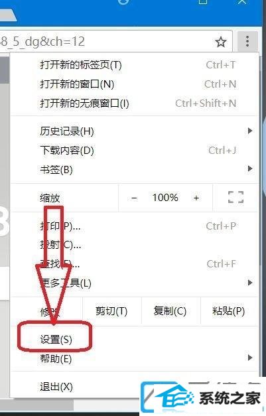This screenshot has height=416, width=266.
Task: Select 打开新的标签页(T)
Action: [x=134, y=65]
